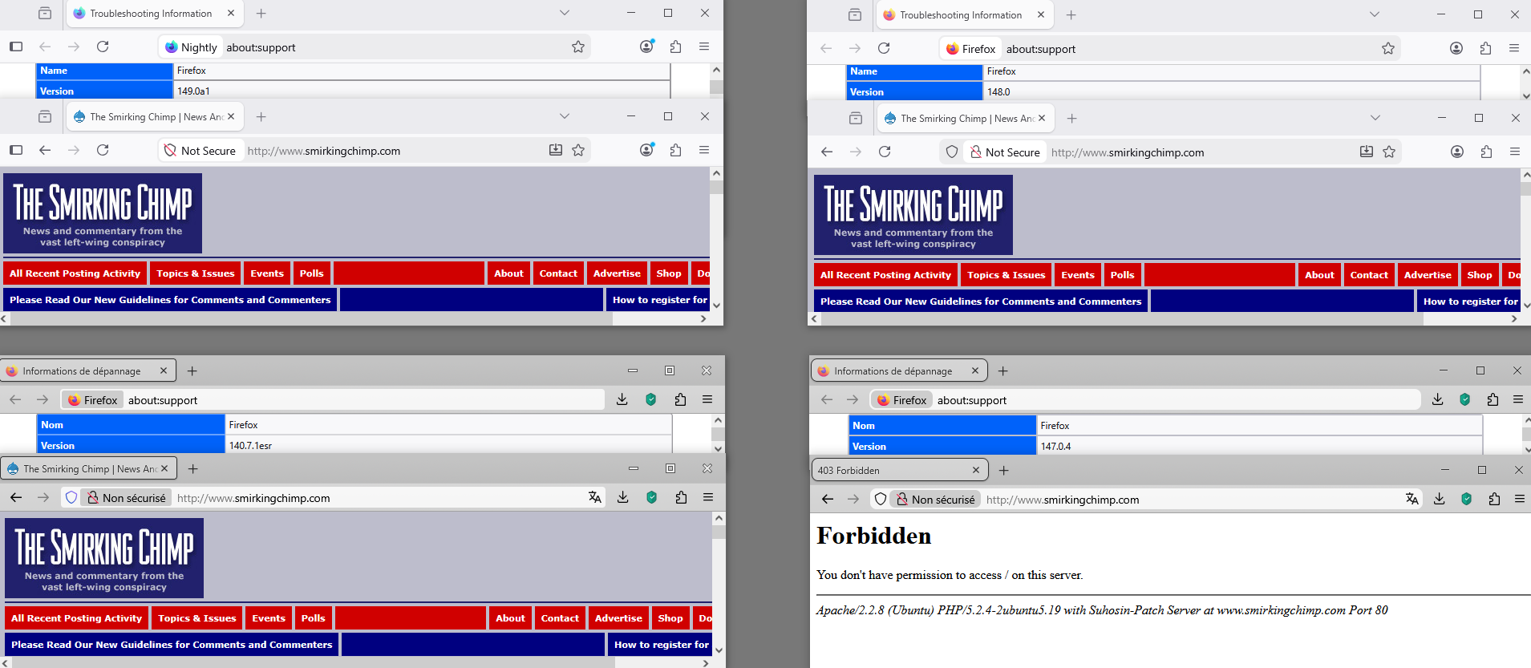This screenshot has width=1531, height=668.
Task: Select the Troubleshooting Information tab in the Firefox 148.0 window
Action: tap(966, 14)
